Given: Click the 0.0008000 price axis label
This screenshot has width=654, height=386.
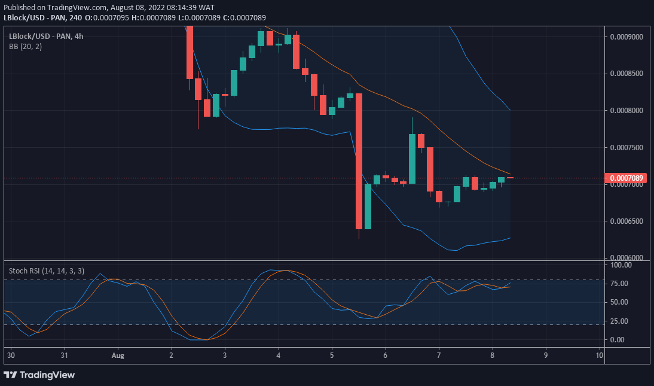Looking at the screenshot, I should (x=627, y=110).
